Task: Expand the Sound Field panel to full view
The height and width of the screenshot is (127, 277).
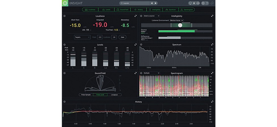Action: [x=135, y=73]
